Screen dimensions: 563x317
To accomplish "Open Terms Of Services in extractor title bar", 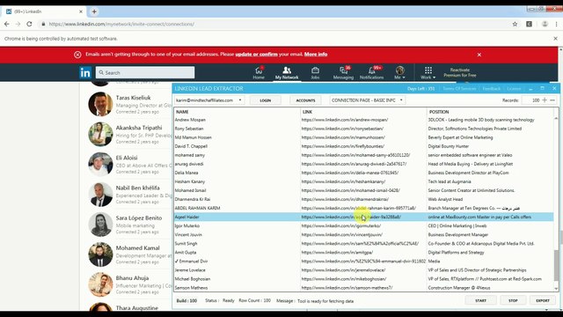I will pos(459,88).
